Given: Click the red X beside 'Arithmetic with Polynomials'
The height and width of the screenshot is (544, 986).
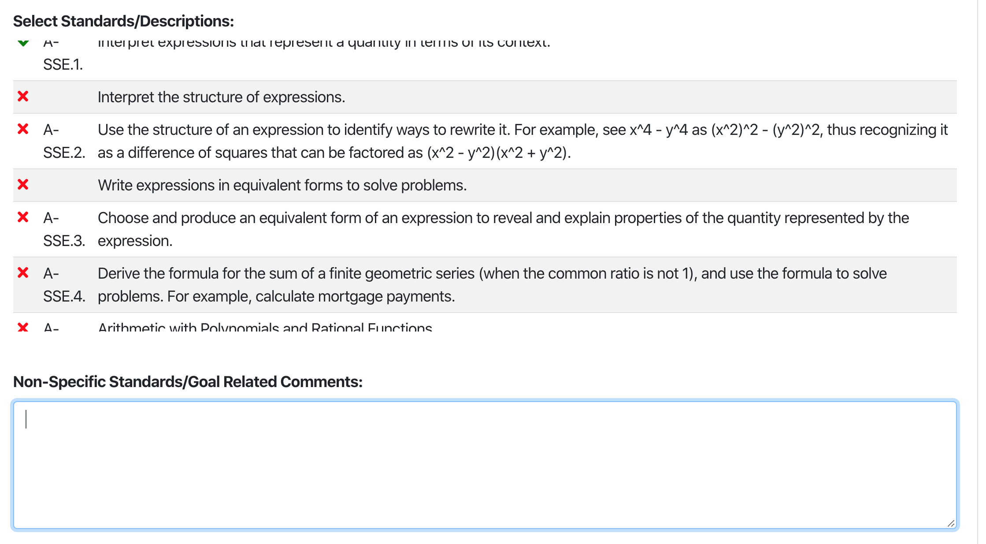Looking at the screenshot, I should click(x=23, y=327).
